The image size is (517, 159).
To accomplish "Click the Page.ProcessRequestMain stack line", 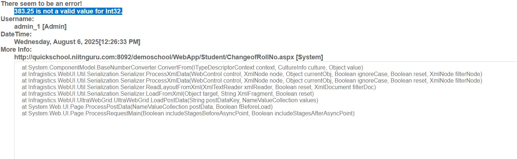I will click(x=188, y=113).
